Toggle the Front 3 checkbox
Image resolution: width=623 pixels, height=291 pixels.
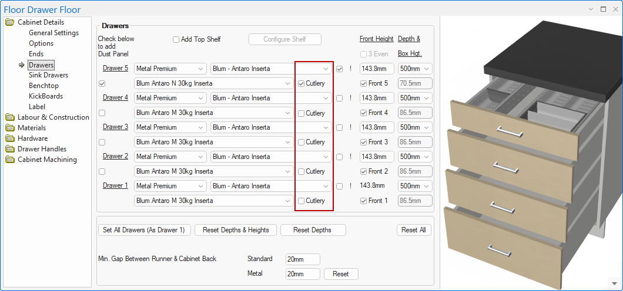click(364, 142)
